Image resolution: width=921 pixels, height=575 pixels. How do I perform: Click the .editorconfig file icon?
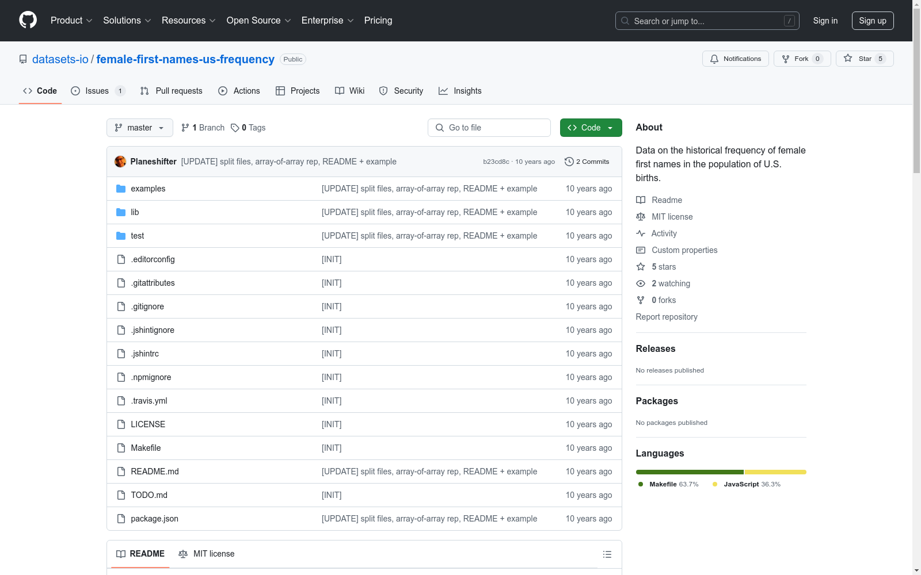pyautogui.click(x=121, y=259)
